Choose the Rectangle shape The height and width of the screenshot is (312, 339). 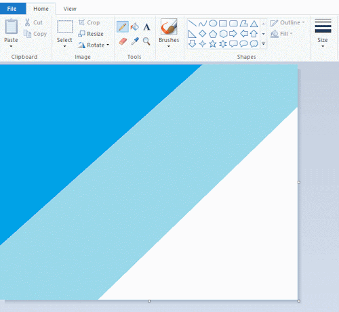[223, 23]
